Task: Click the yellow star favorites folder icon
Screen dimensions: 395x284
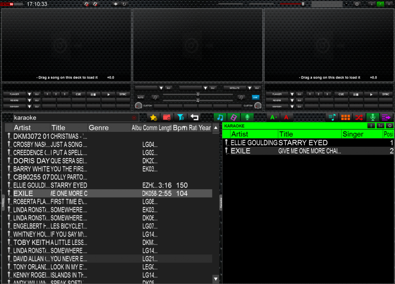Action: [x=154, y=118]
